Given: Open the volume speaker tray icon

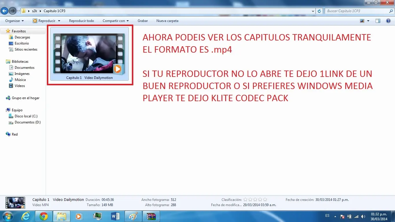Looking at the screenshot, I should pos(363,216).
